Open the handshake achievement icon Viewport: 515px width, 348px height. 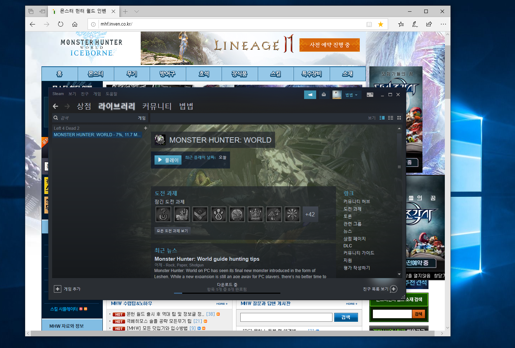pos(200,214)
